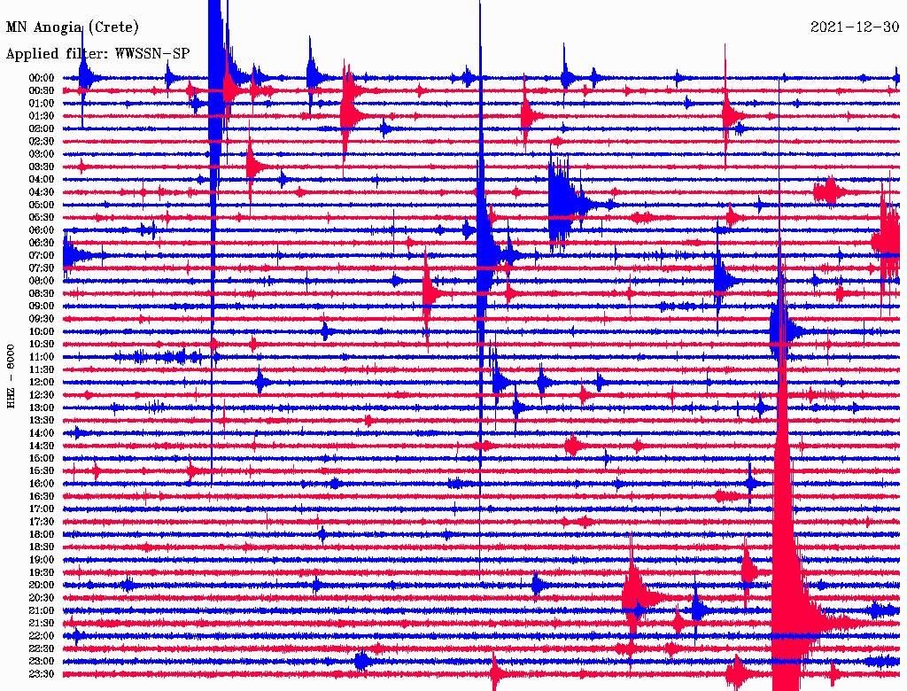This screenshot has height=691, width=907.
Task: Select the 15:30 time row label
Action: [x=42, y=471]
